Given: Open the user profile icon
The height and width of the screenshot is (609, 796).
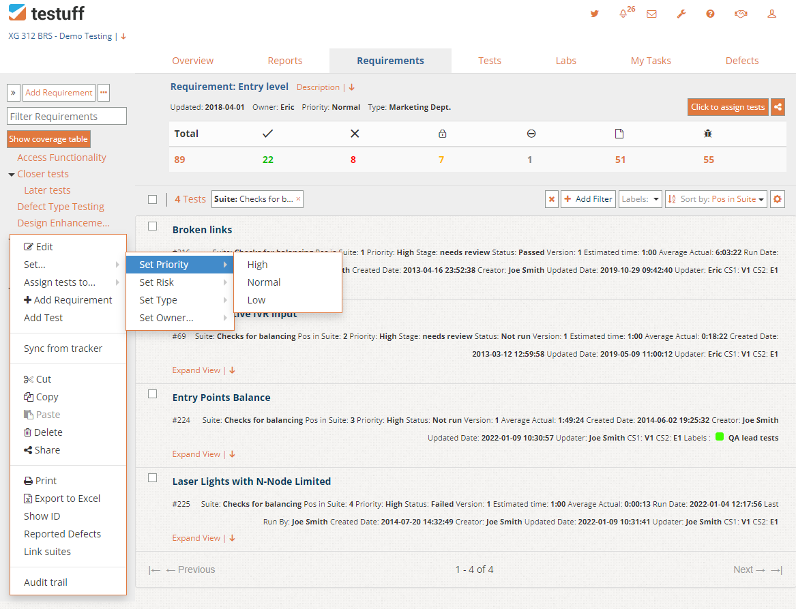Looking at the screenshot, I should click(x=771, y=14).
